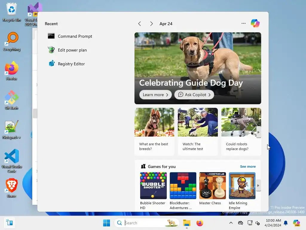306x230 pixels.
Task: Open notifications bell icon
Action: coord(286,223)
